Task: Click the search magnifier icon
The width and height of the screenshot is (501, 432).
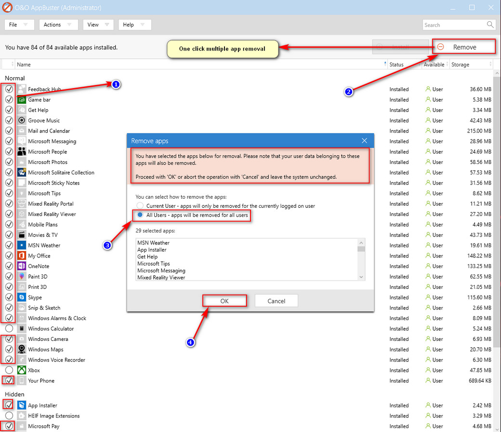Action: point(490,25)
